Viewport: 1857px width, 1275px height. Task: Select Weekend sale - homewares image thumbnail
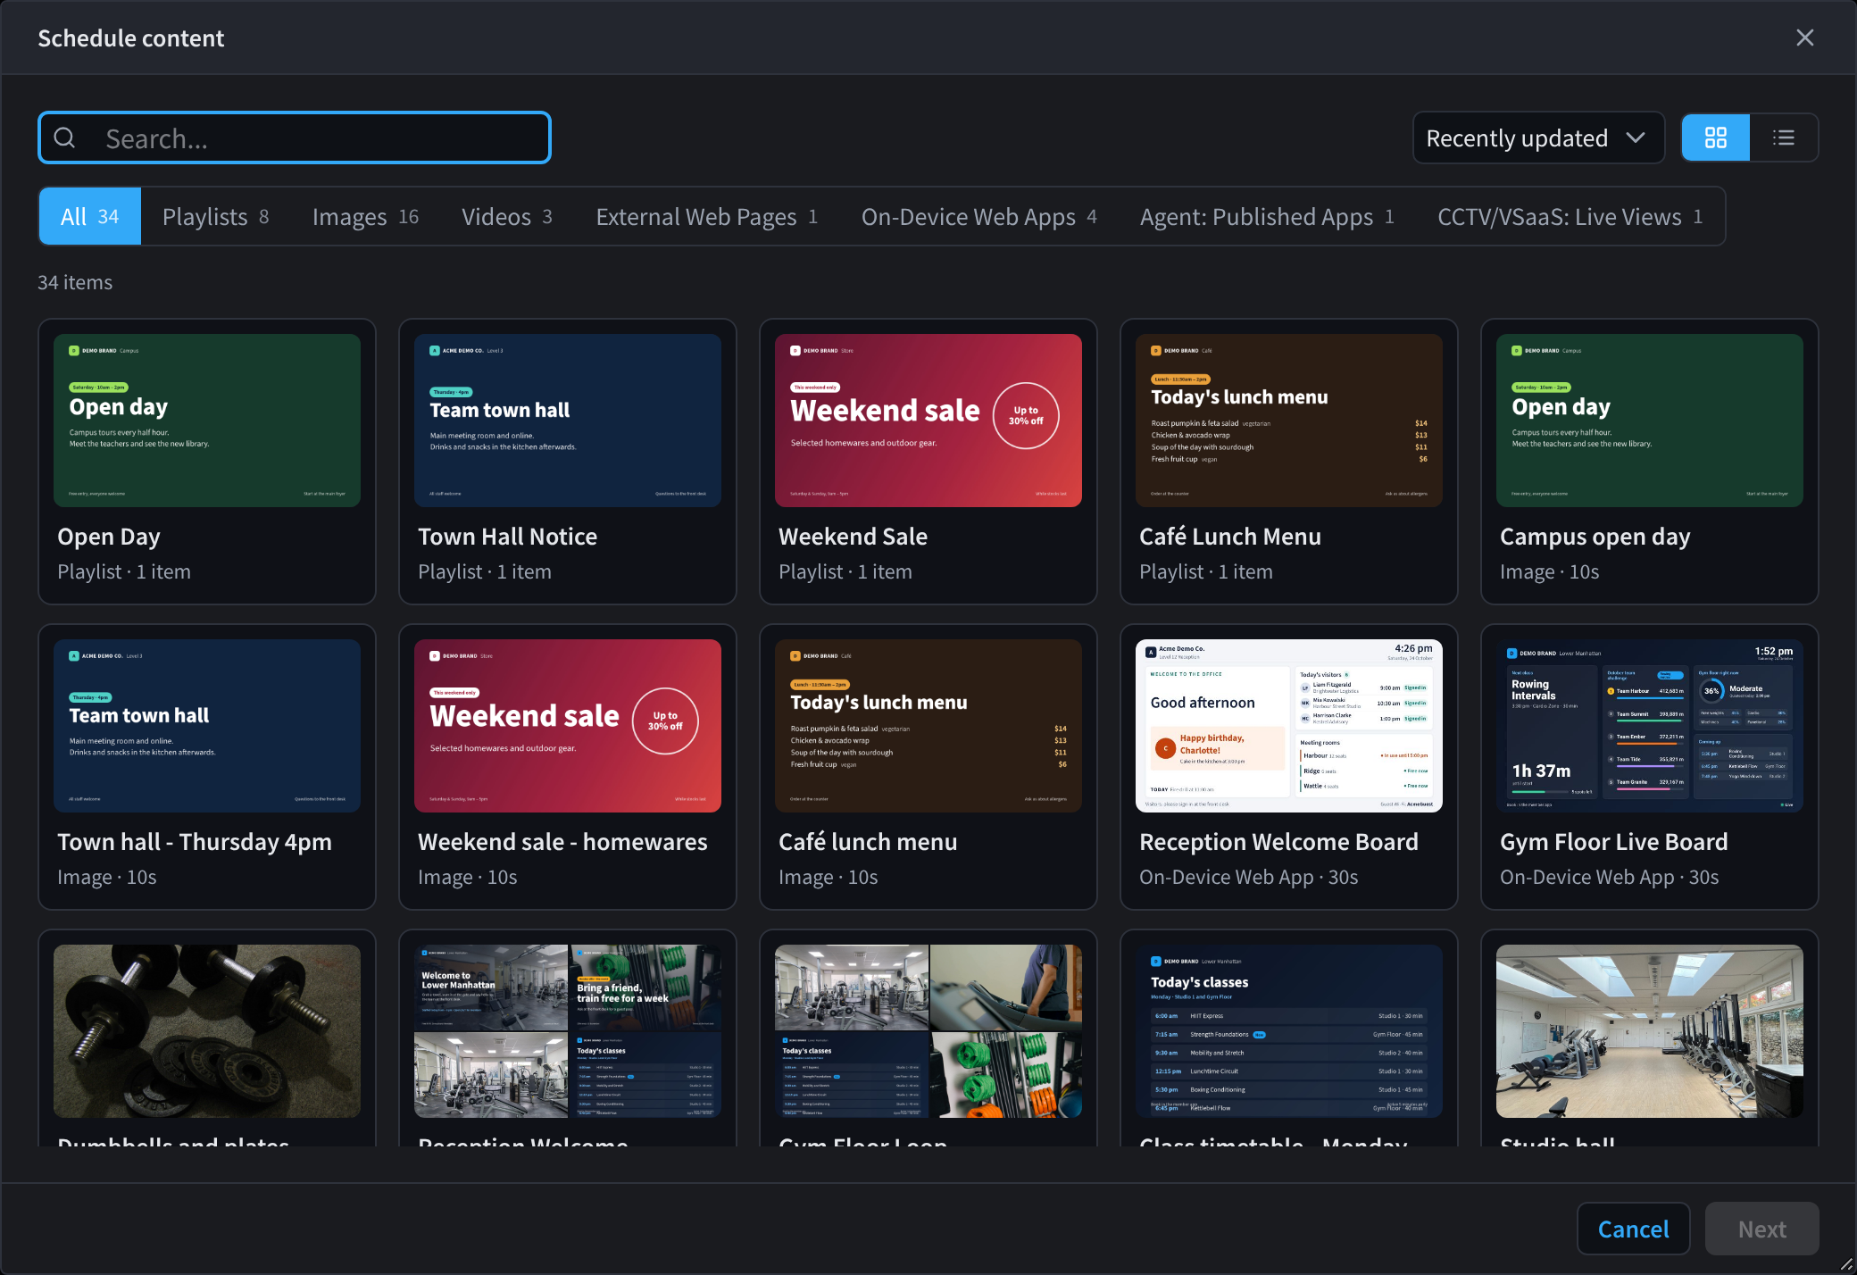point(568,726)
